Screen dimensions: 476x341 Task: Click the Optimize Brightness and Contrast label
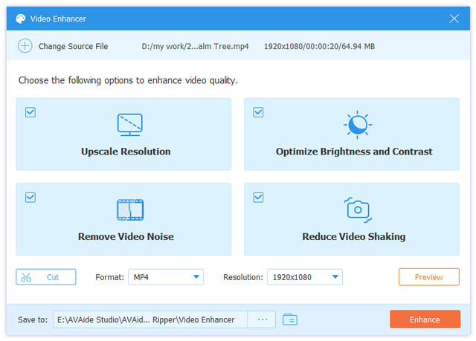point(354,152)
